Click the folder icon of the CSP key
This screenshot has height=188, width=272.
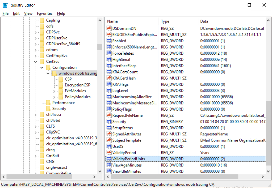(61, 79)
